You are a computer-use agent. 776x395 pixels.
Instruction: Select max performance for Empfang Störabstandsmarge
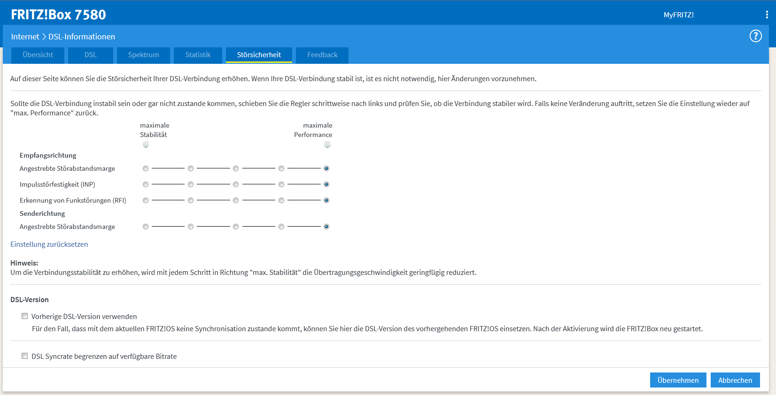coord(326,168)
